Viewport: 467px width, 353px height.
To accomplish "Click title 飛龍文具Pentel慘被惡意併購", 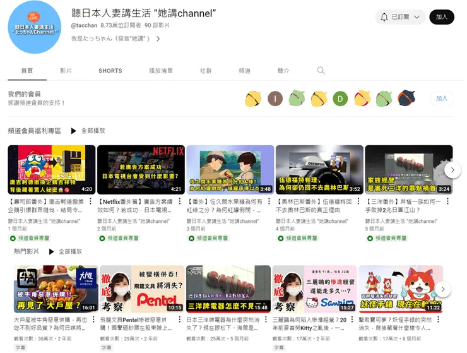I will point(136,324).
